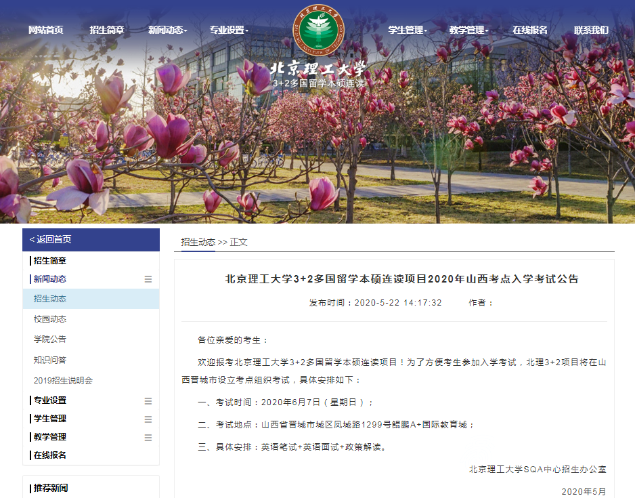Click the Beijing Institute of Technology logo emblem

pyautogui.click(x=318, y=30)
